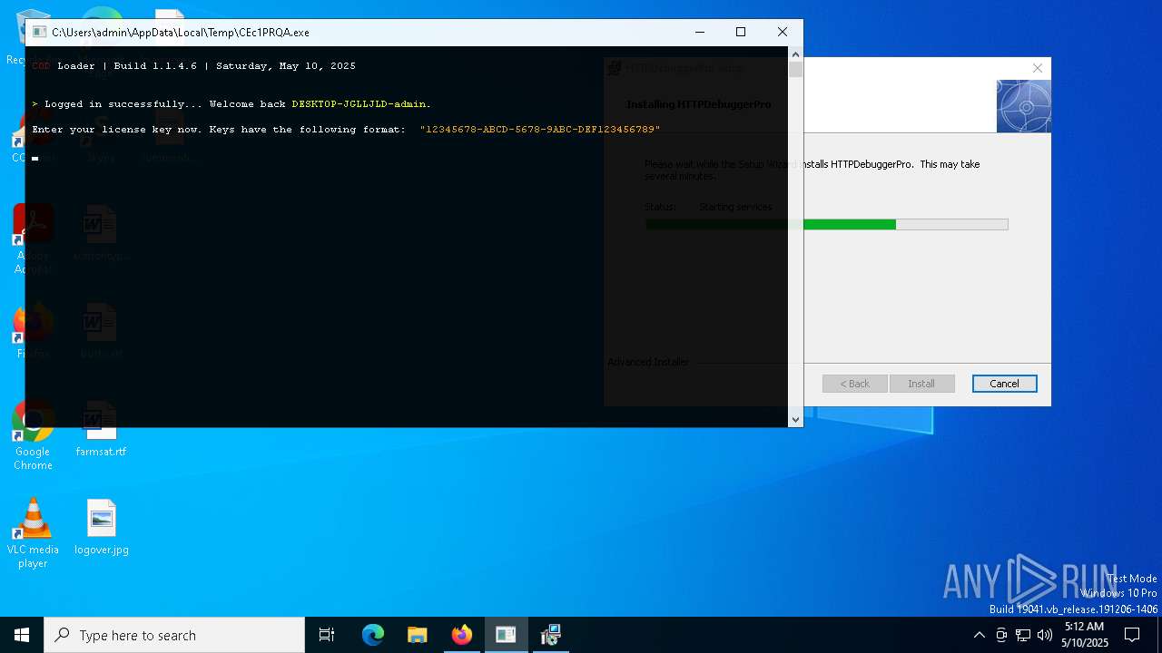Open the volume tray icon
Image resolution: width=1162 pixels, height=653 pixels.
tap(1045, 635)
